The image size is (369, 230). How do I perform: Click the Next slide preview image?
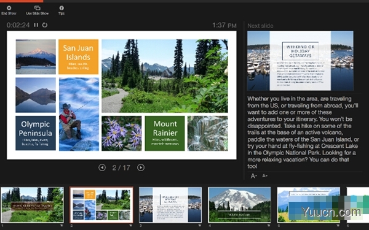pos(300,61)
